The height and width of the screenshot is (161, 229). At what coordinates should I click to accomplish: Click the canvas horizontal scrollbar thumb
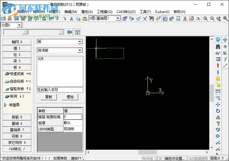(148, 152)
